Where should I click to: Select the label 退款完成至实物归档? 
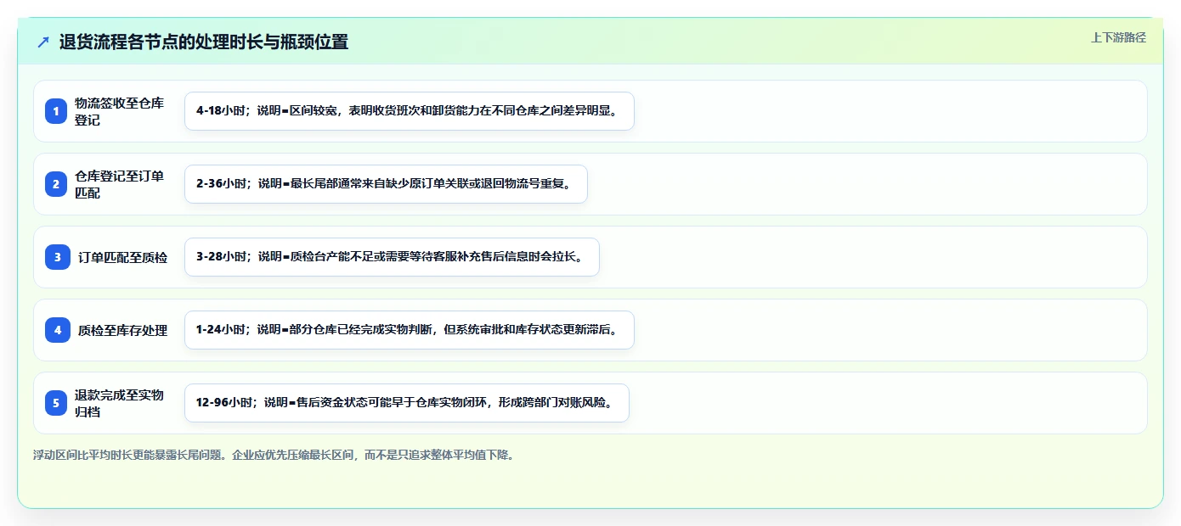(x=119, y=403)
